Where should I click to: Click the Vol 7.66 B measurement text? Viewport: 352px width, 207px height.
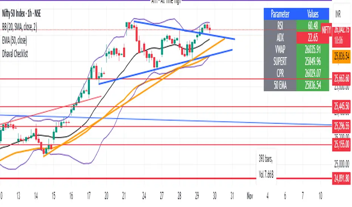point(266,174)
